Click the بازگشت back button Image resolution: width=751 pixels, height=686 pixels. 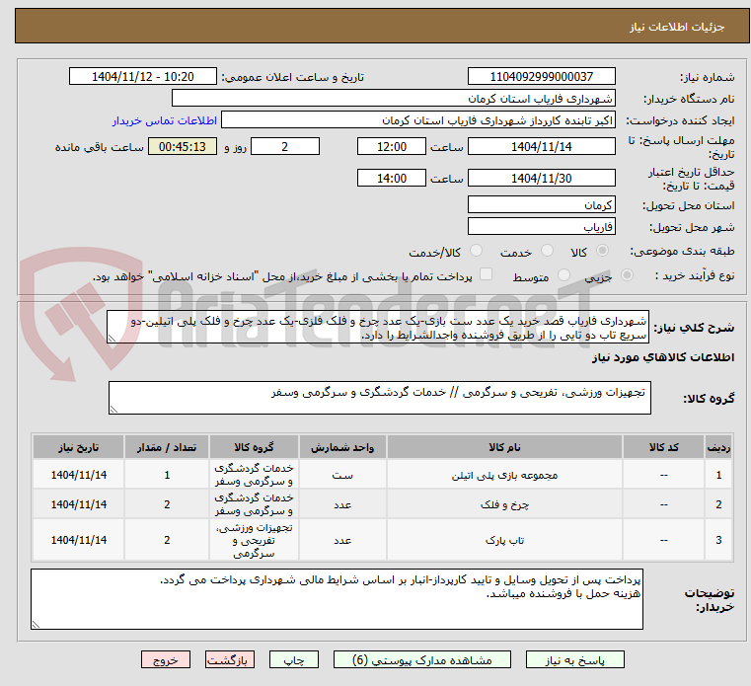point(229,659)
